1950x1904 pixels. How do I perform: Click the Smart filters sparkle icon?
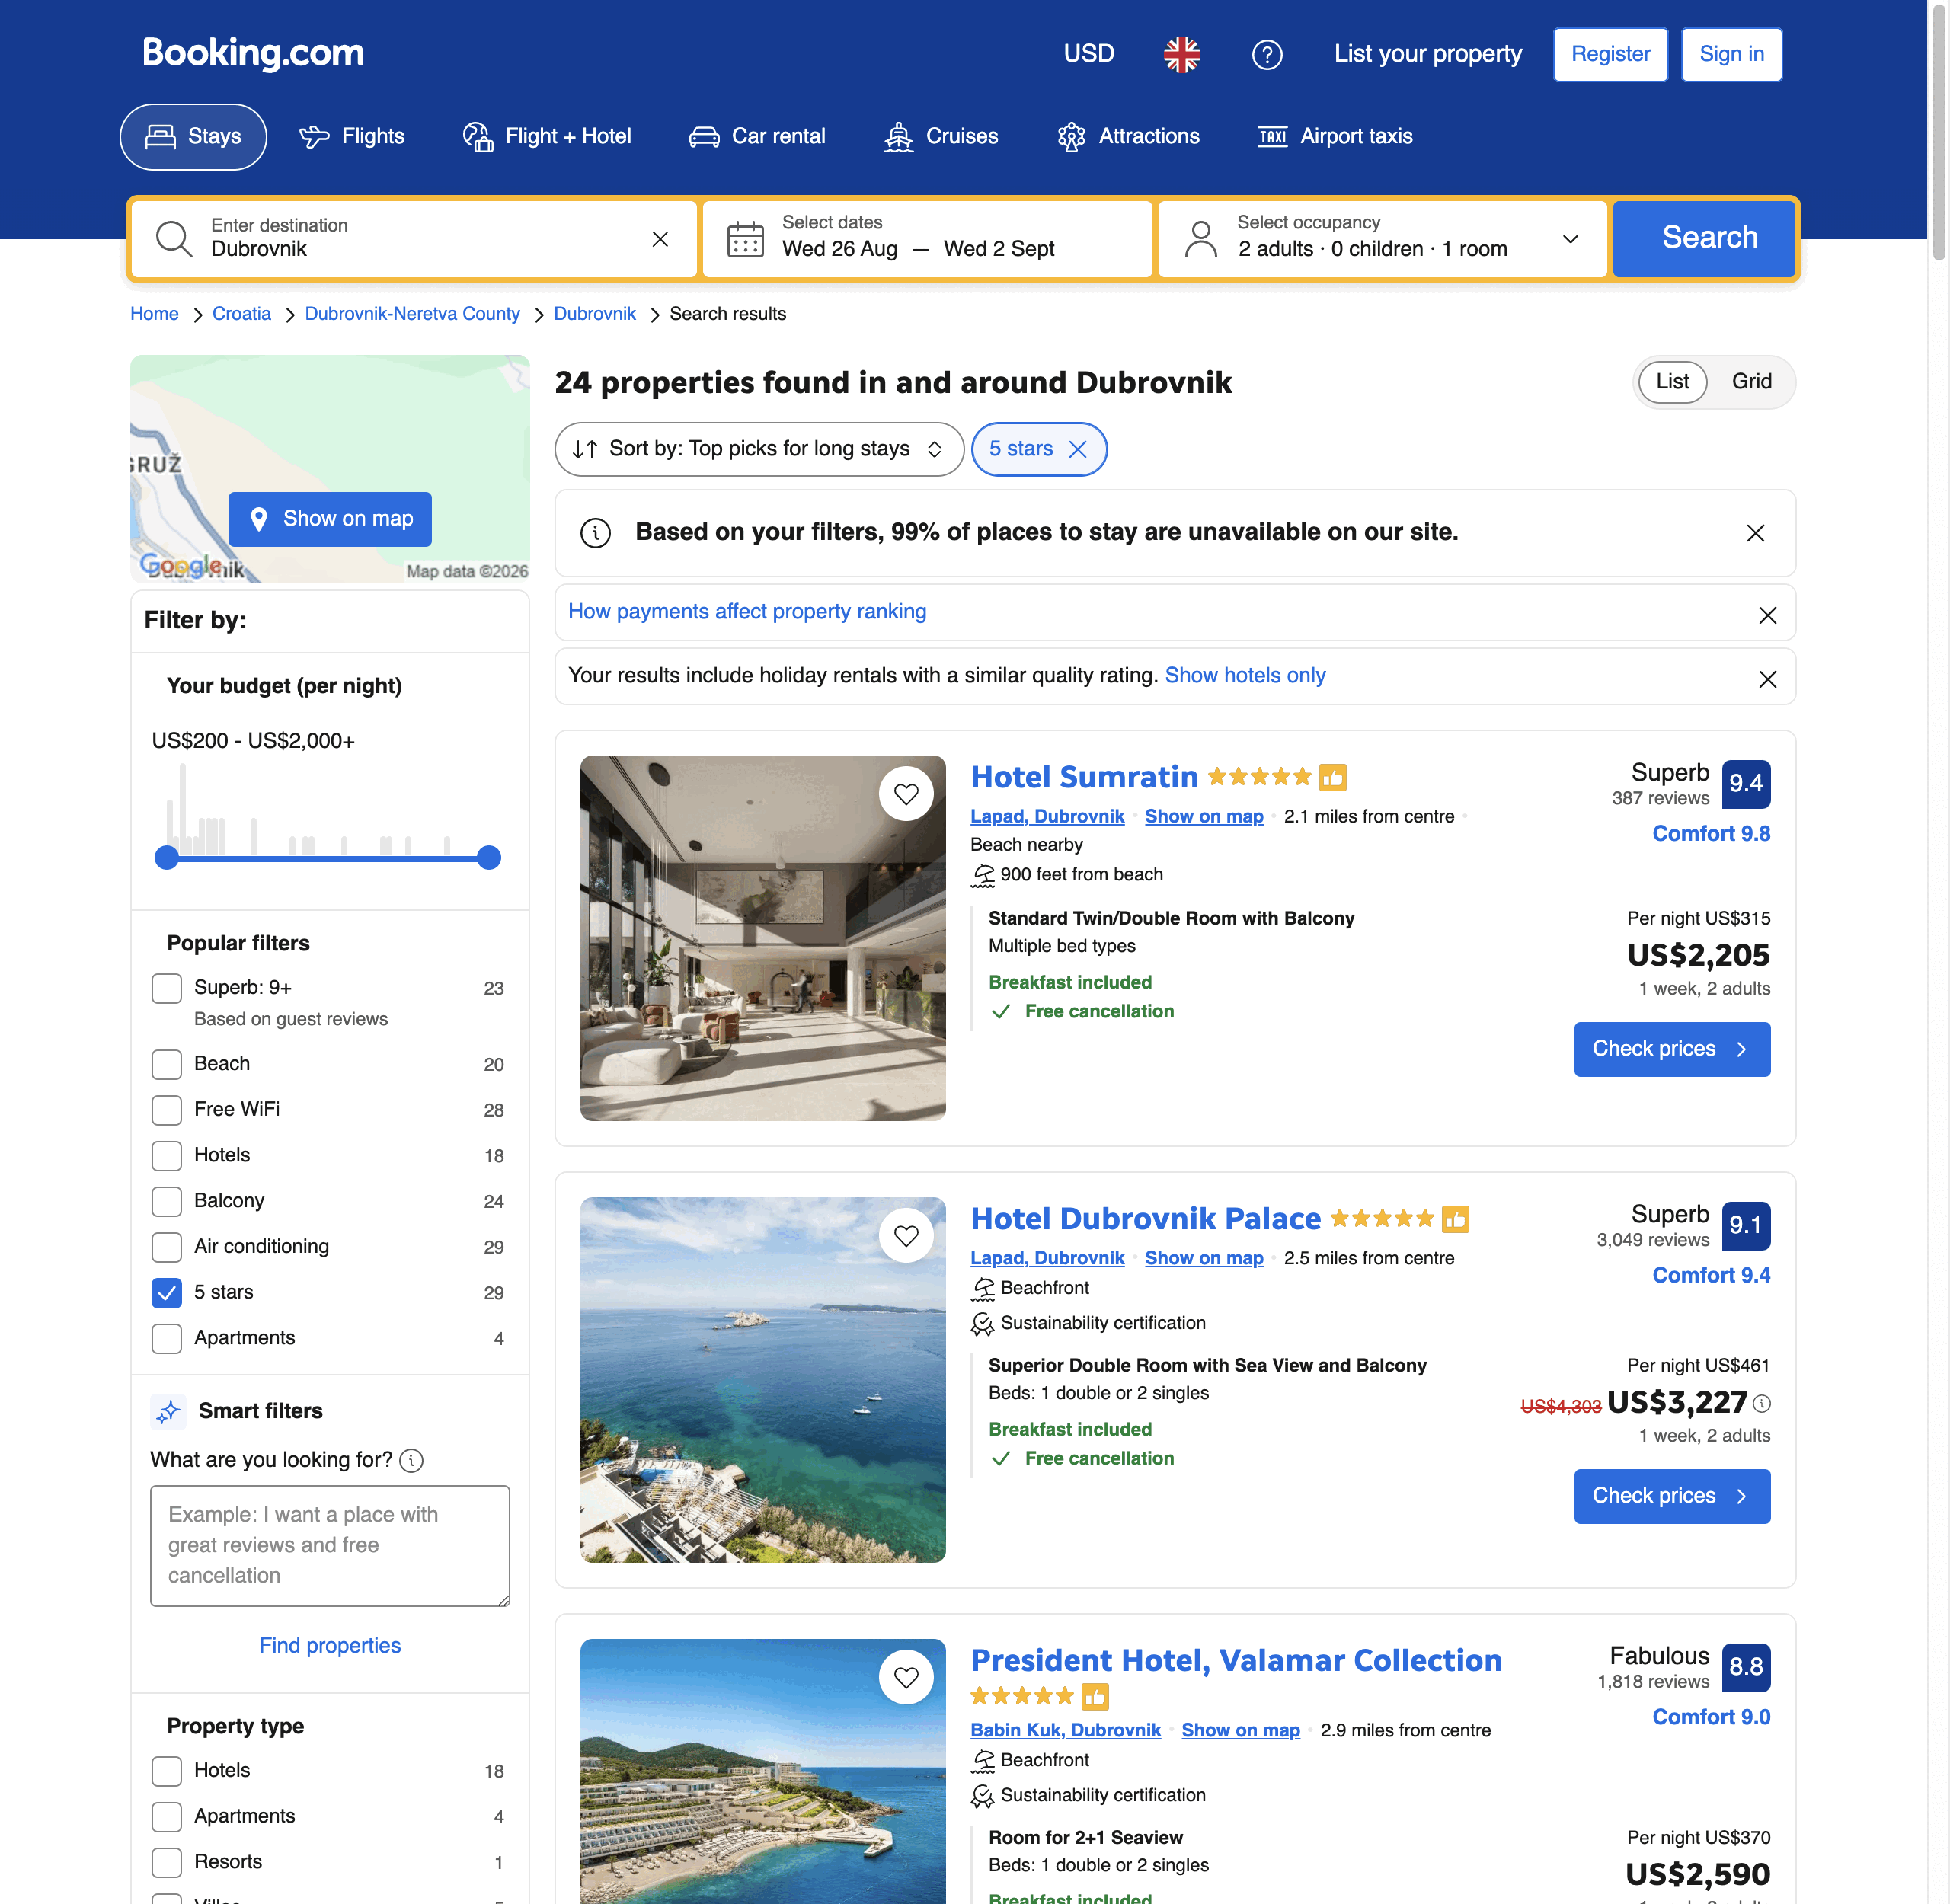168,1411
